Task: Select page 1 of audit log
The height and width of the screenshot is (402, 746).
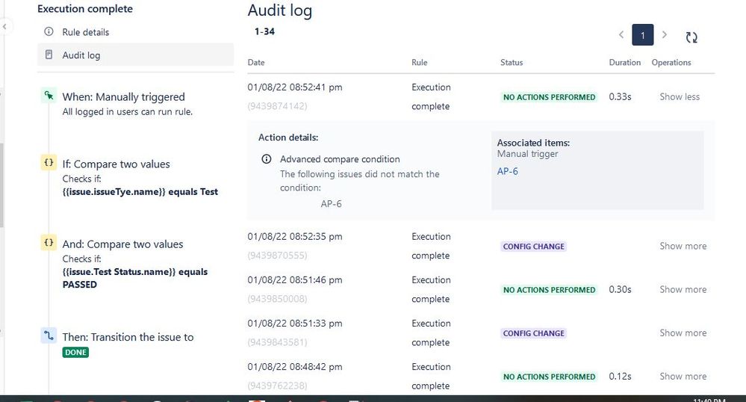Action: coord(643,35)
